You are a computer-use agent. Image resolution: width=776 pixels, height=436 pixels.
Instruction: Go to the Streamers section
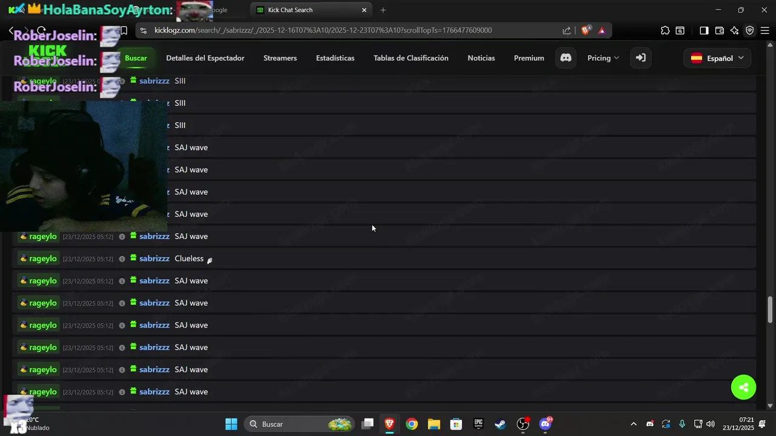pos(280,58)
